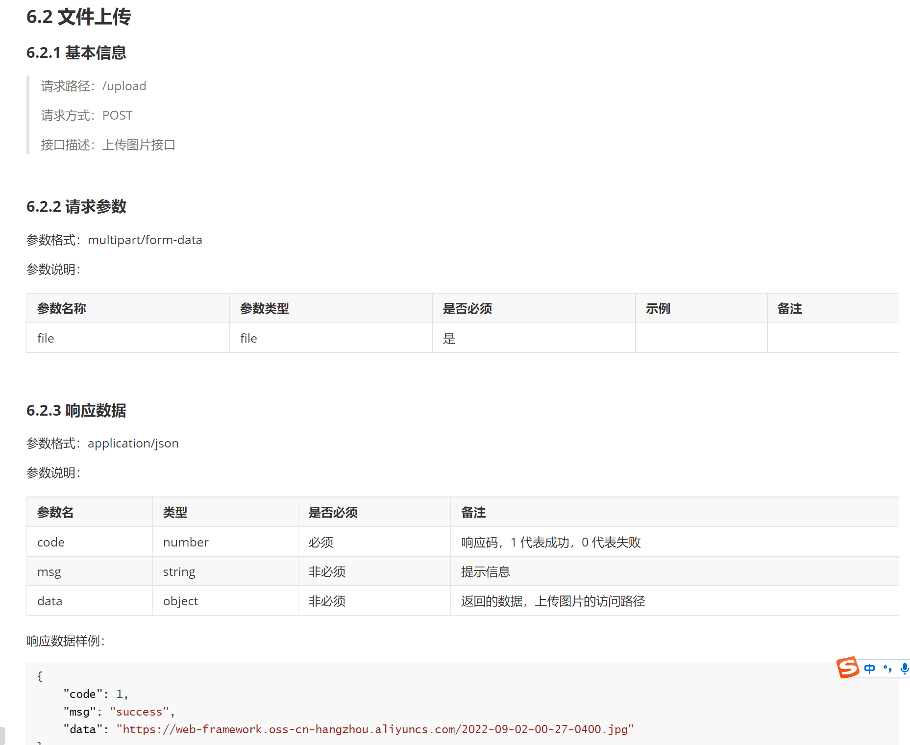Click the aliyuncs image URL in JSON sample

pyautogui.click(x=375, y=730)
